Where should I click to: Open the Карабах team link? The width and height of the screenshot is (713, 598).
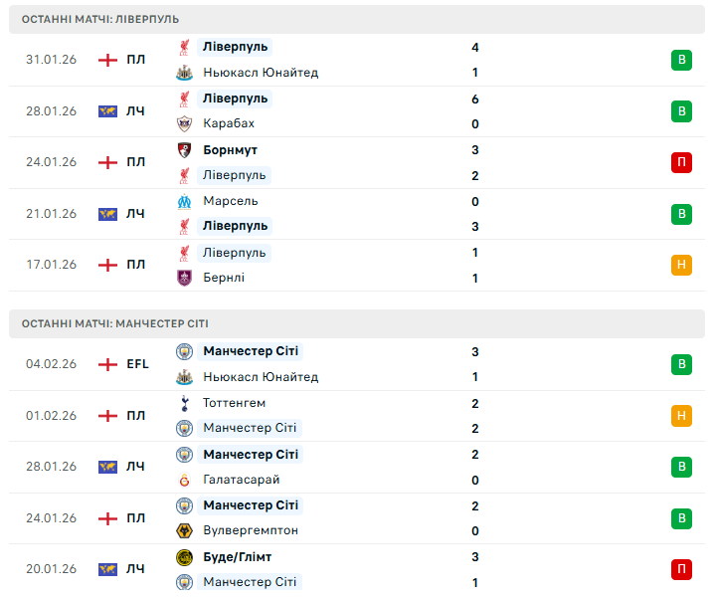click(229, 123)
